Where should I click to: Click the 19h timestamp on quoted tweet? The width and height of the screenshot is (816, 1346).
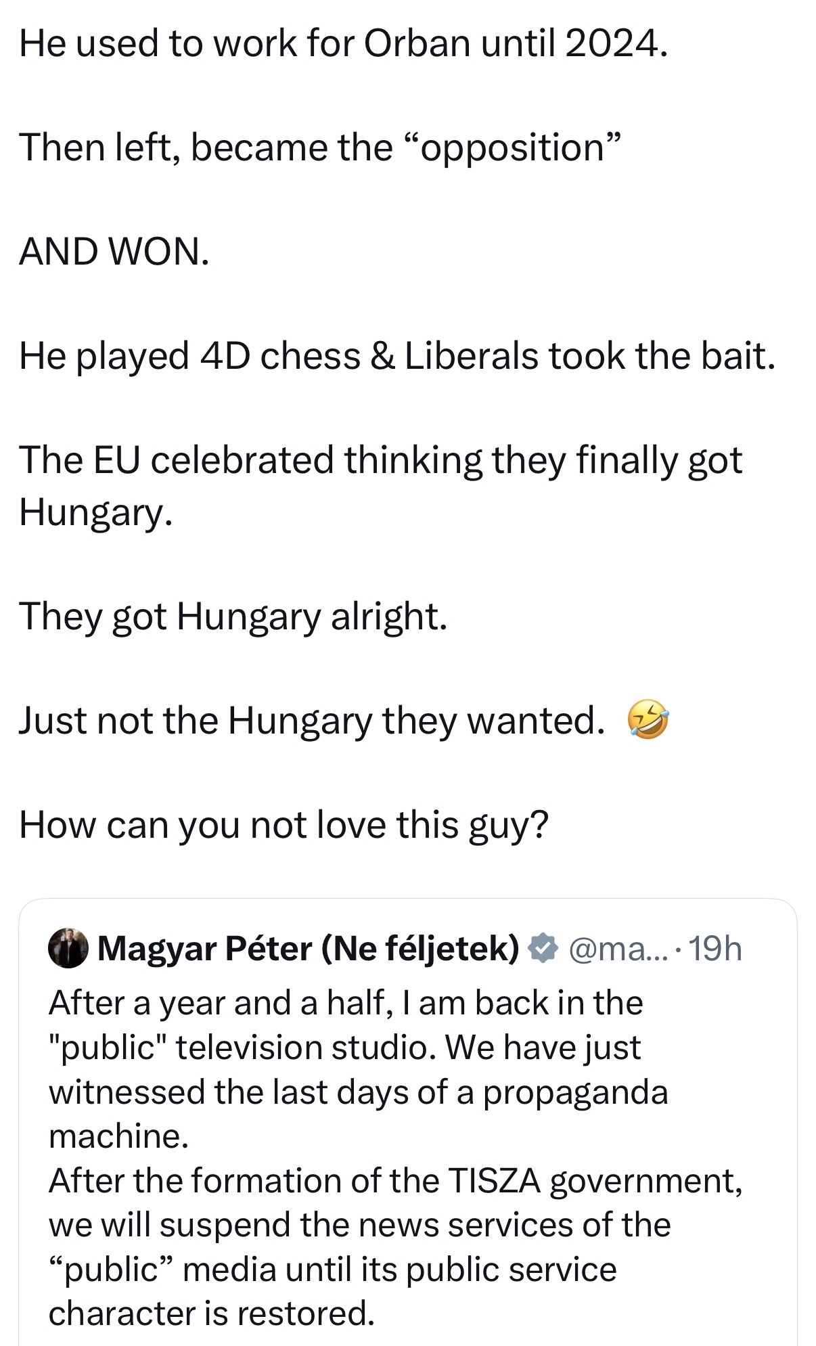click(717, 948)
